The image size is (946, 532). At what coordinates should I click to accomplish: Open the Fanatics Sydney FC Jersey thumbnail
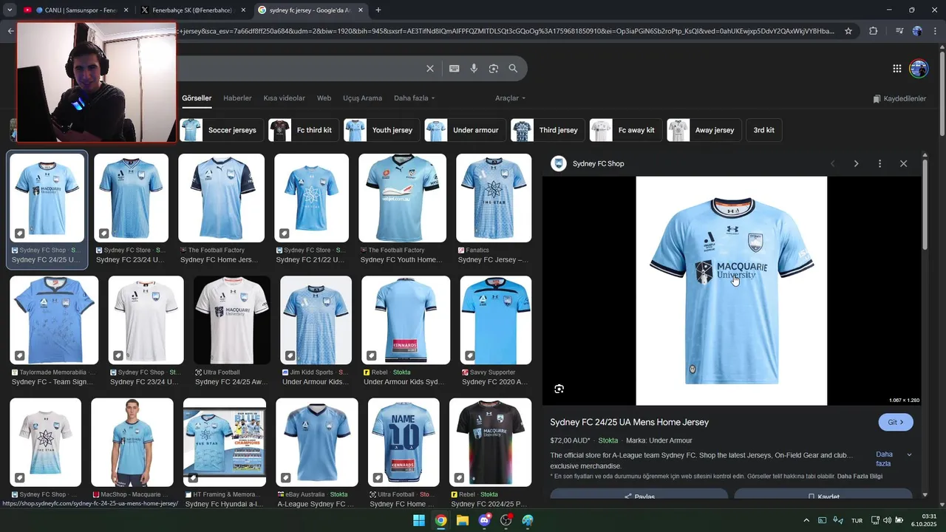(x=494, y=198)
